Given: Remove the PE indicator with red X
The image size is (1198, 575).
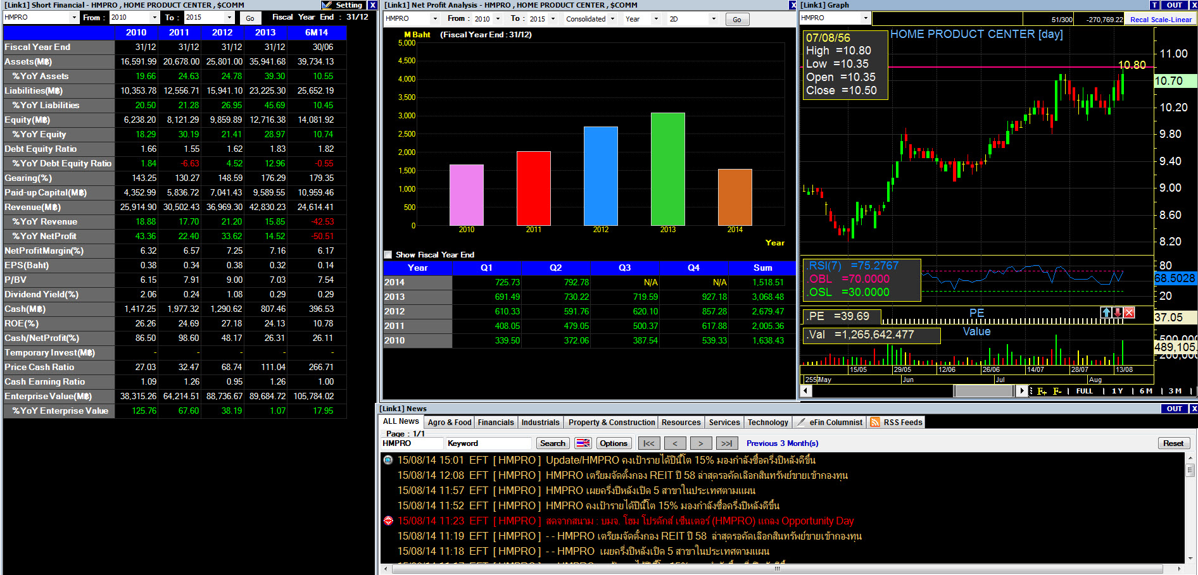Looking at the screenshot, I should tap(1129, 312).
